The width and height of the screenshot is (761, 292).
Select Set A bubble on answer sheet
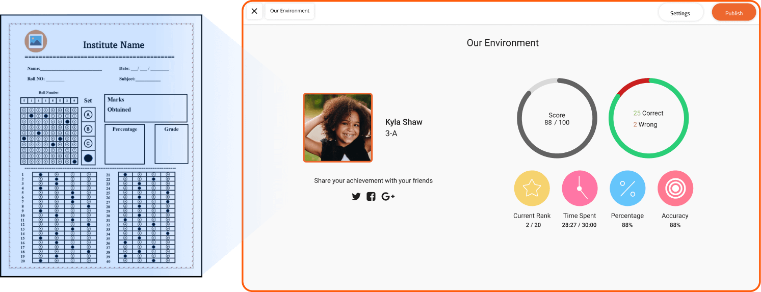[x=88, y=115]
